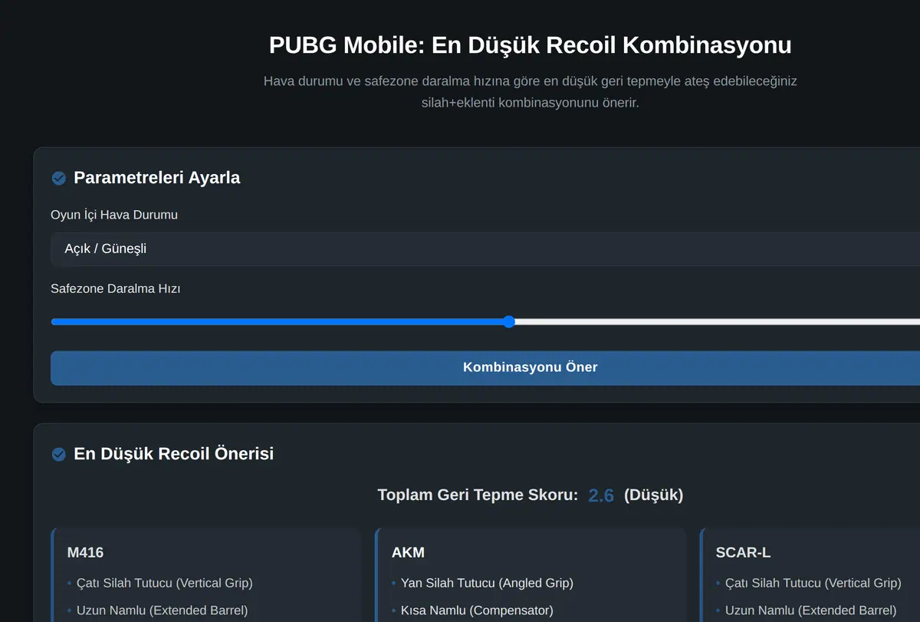Click the Safezone Daralma Hızı slider handle
The image size is (920, 622).
pos(509,321)
